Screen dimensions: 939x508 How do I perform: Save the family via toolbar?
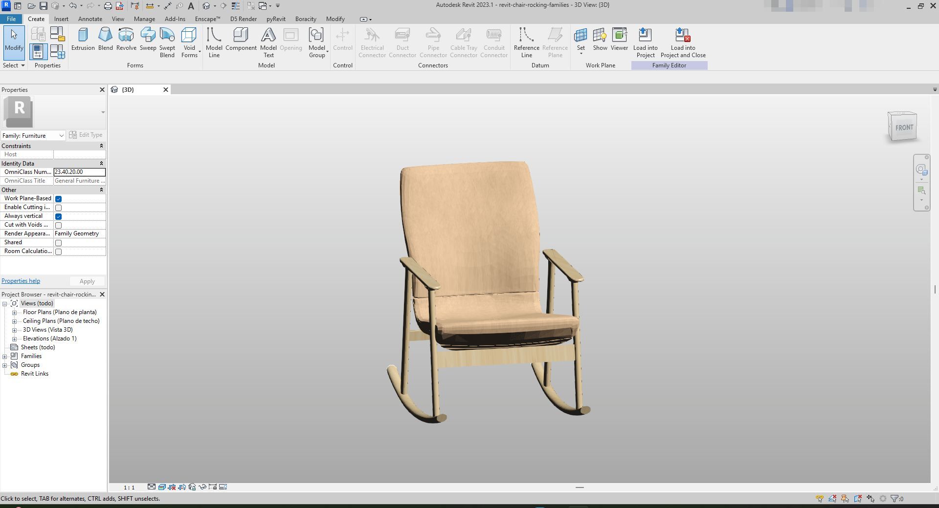pyautogui.click(x=44, y=6)
